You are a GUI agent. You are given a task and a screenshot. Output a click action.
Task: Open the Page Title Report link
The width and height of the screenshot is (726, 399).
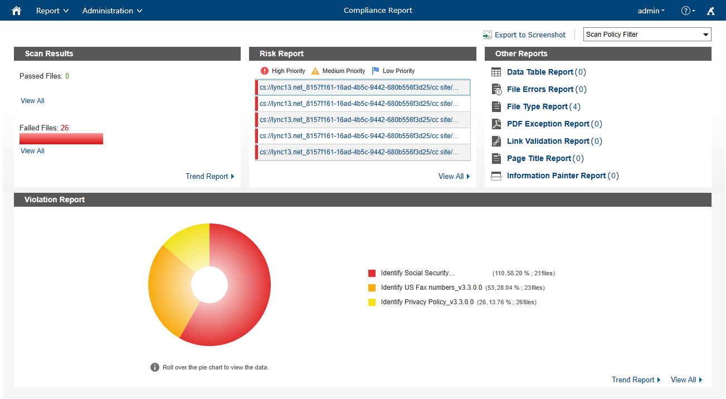tap(539, 158)
